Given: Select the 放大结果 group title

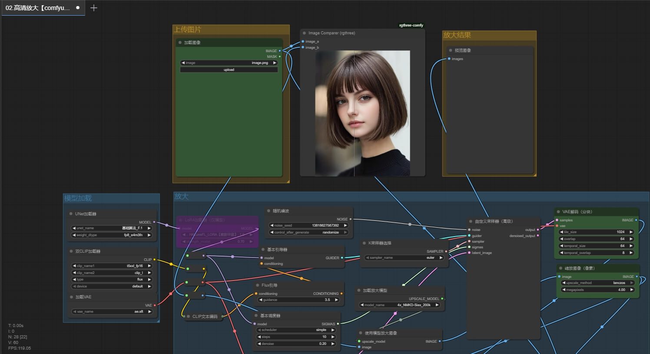Looking at the screenshot, I should 457,35.
